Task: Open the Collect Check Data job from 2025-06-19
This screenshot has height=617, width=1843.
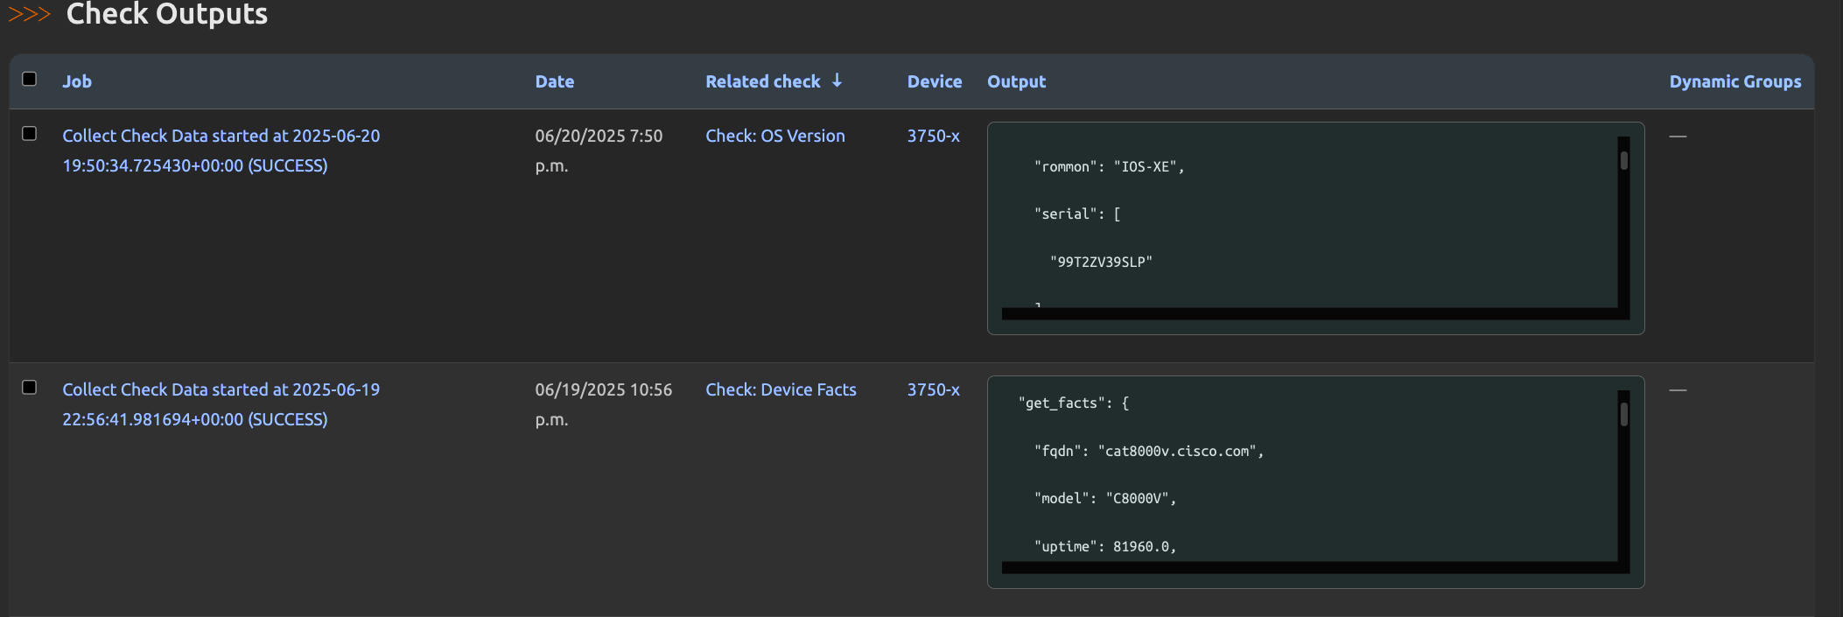Action: click(221, 404)
